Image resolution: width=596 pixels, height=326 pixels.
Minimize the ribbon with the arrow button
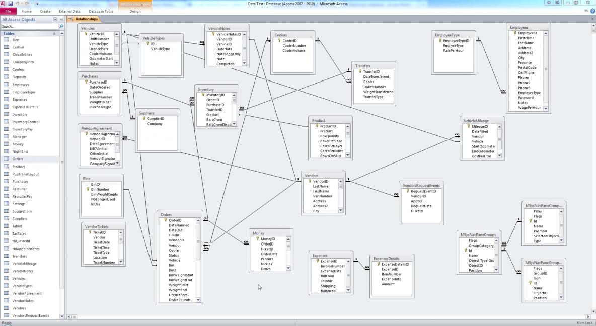tap(586, 11)
